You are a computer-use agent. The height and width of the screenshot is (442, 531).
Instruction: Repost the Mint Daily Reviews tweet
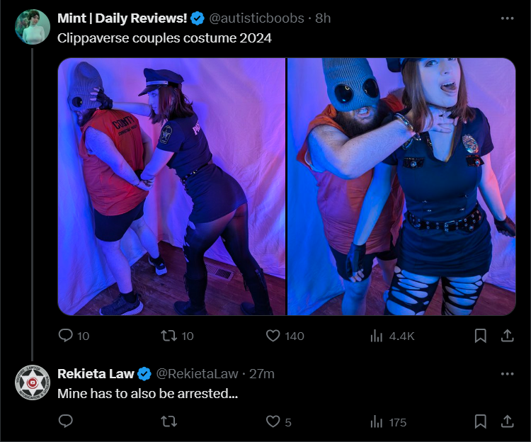click(169, 336)
